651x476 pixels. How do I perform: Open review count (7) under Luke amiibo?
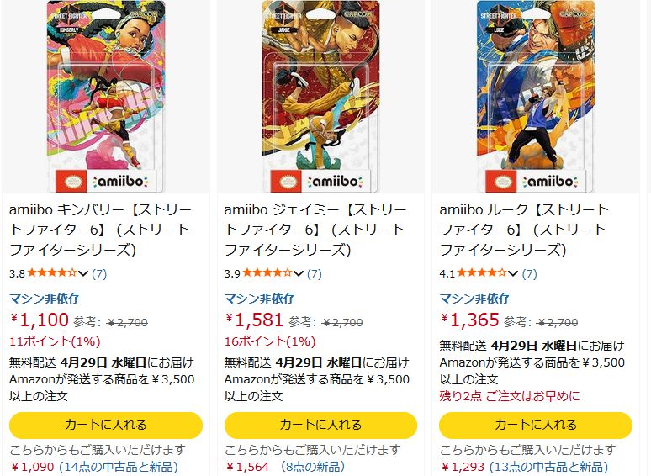[529, 273]
